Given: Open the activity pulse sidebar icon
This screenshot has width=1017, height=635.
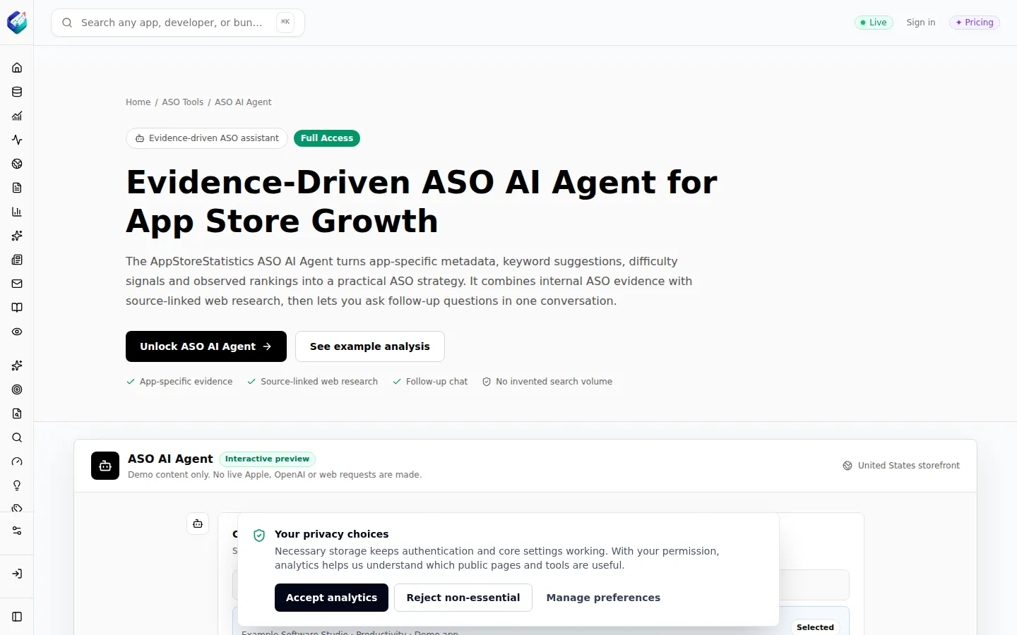Looking at the screenshot, I should 17,140.
